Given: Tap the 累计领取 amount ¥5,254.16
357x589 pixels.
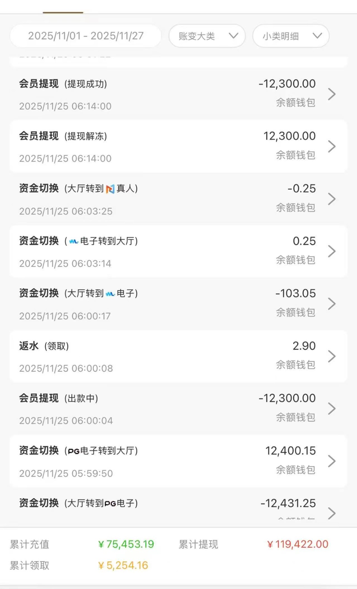Looking at the screenshot, I should [x=123, y=565].
